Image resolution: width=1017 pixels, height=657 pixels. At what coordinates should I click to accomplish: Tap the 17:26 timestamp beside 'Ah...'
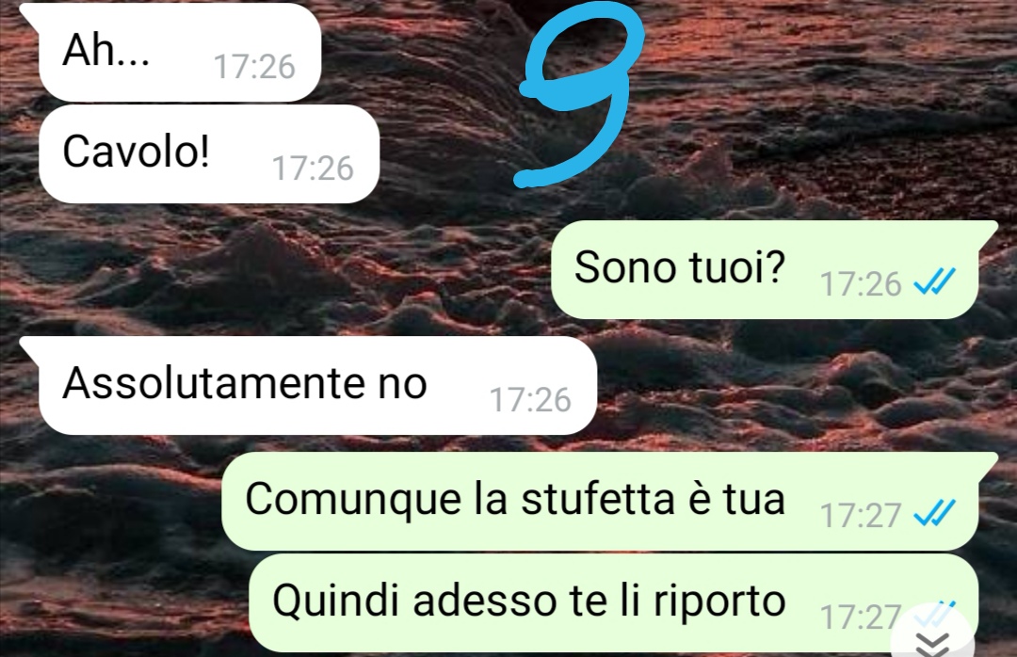point(254,66)
